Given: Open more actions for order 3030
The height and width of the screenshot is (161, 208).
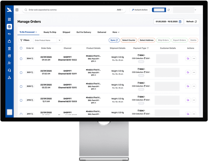Looking at the screenshot, I should coord(194,86).
